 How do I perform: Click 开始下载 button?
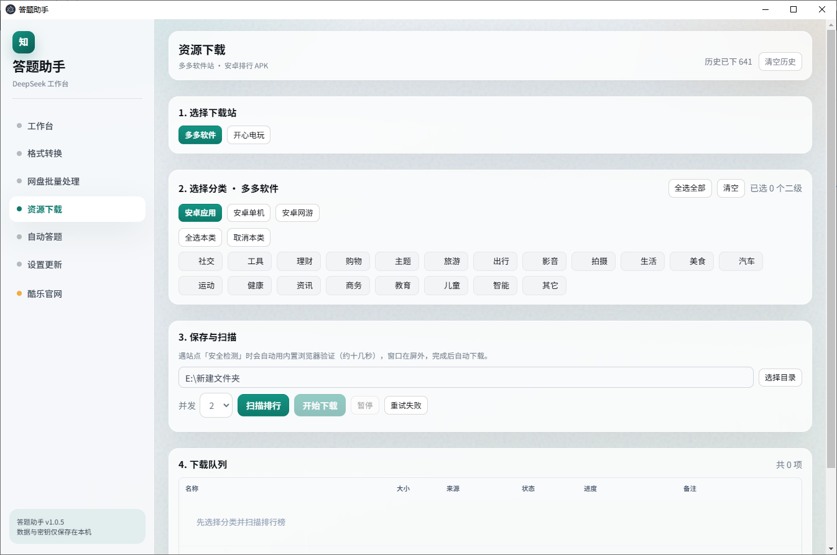(x=320, y=405)
